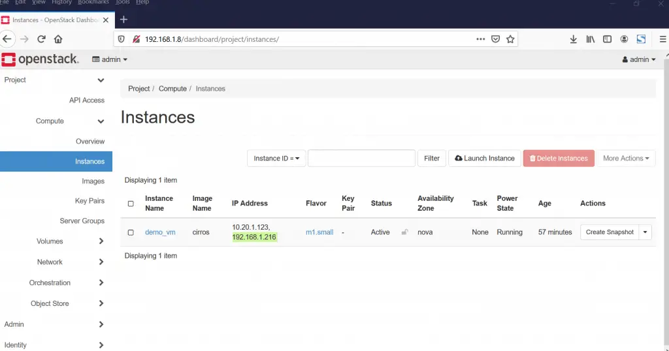Image resolution: width=669 pixels, height=351 pixels.
Task: Click the 57 minutes age cell
Action: tap(555, 232)
